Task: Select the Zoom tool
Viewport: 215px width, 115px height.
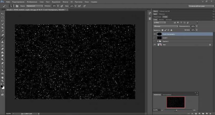Action: [x=2, y=81]
